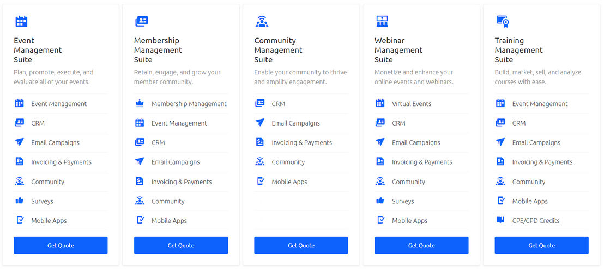Image resolution: width=604 pixels, height=269 pixels.
Task: Click the thumbs-up Surveys icon in Event suite
Action: (19, 201)
